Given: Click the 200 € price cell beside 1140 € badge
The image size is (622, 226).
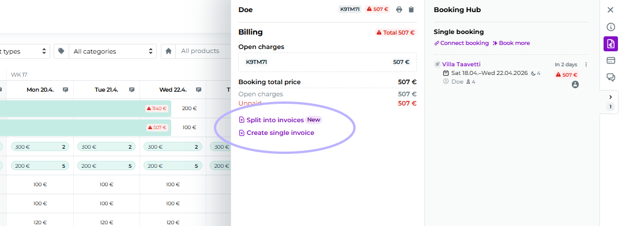Looking at the screenshot, I should coord(189,108).
